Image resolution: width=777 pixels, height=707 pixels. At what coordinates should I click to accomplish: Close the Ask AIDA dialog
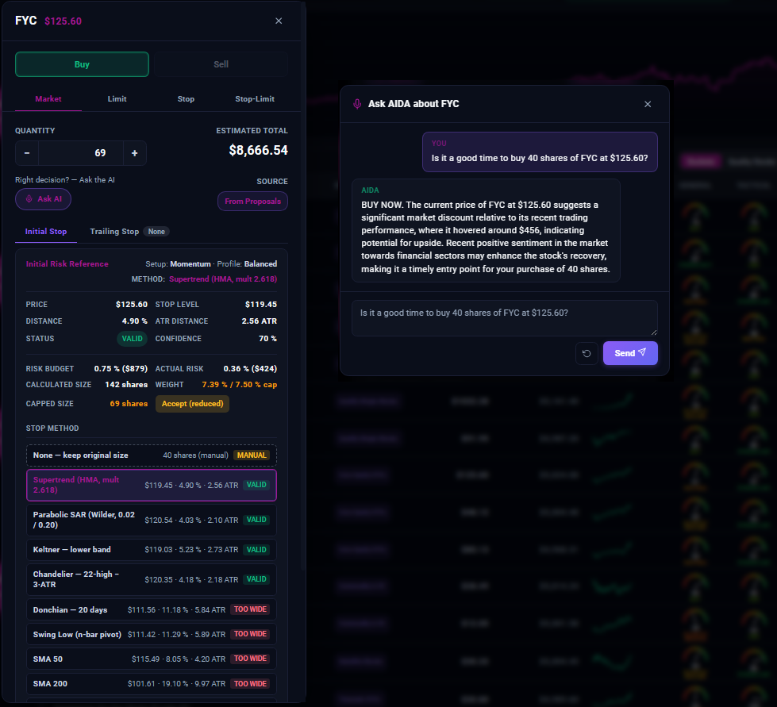coord(647,104)
